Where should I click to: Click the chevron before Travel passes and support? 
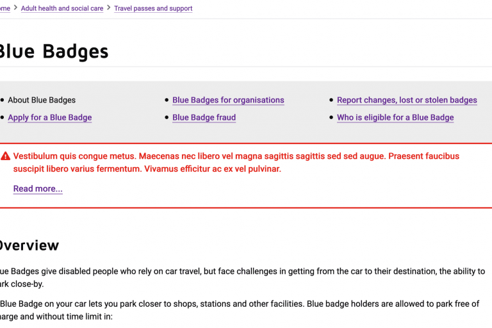point(108,8)
